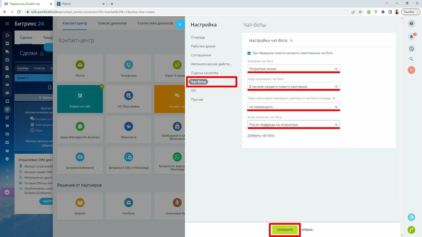Open the shield extension icon in toolbar
Image resolution: width=422 pixels, height=237 pixels.
pos(376,12)
